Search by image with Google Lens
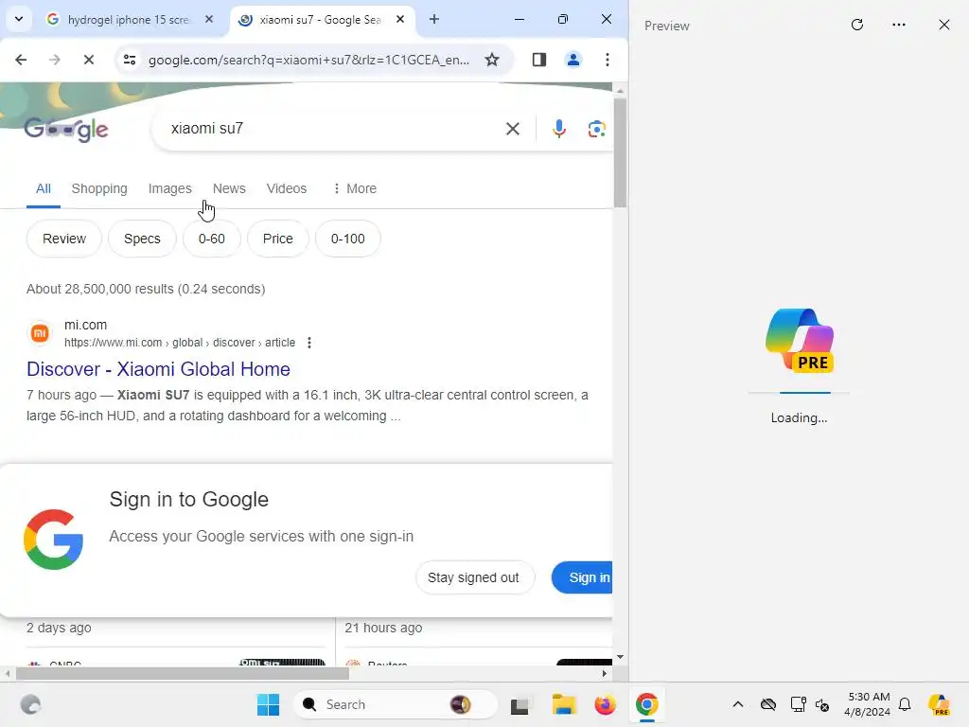 [x=596, y=129]
